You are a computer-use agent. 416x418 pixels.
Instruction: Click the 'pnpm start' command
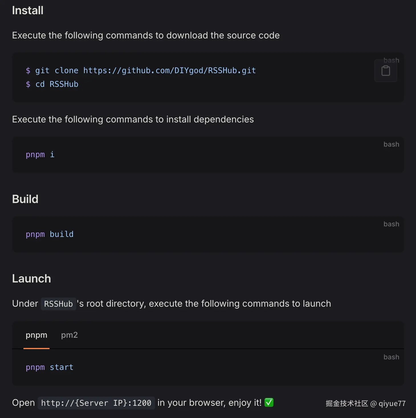coord(50,367)
